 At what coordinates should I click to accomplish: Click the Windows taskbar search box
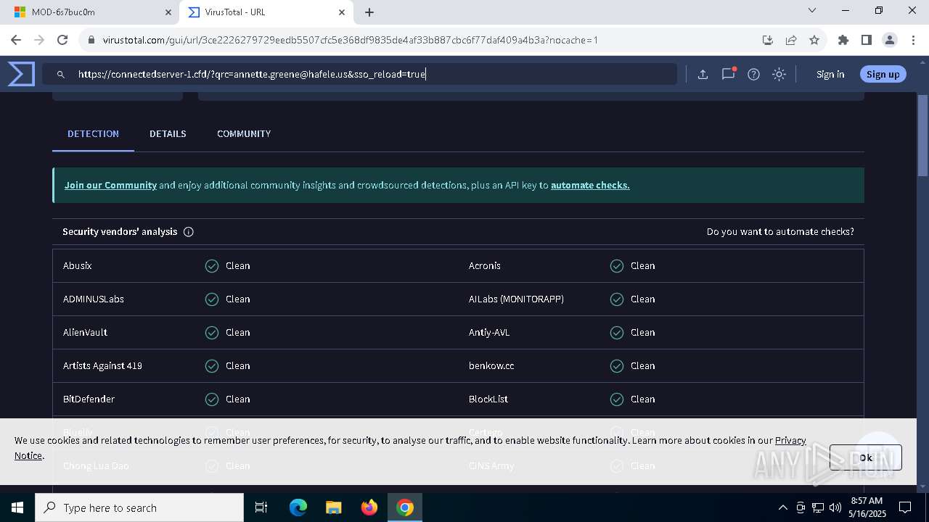(x=139, y=507)
